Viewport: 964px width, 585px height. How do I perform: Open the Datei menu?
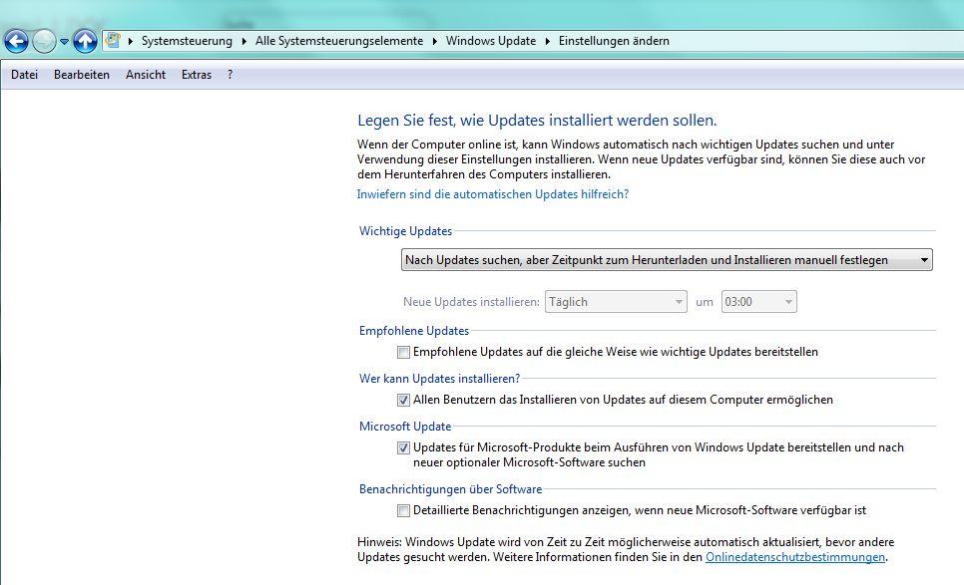pos(25,75)
